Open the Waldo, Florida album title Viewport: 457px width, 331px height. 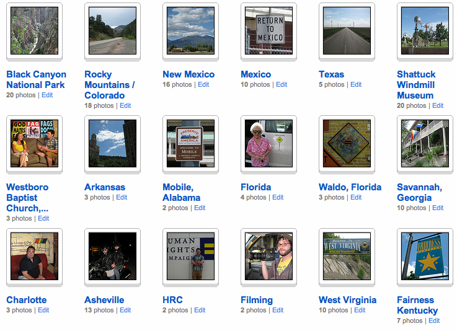click(350, 187)
